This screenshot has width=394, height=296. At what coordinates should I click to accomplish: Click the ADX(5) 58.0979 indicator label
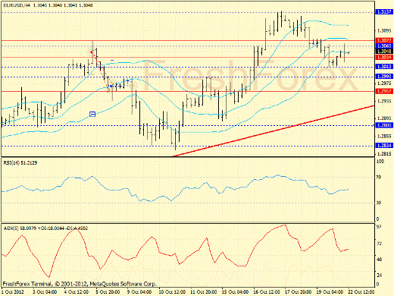tap(45, 228)
